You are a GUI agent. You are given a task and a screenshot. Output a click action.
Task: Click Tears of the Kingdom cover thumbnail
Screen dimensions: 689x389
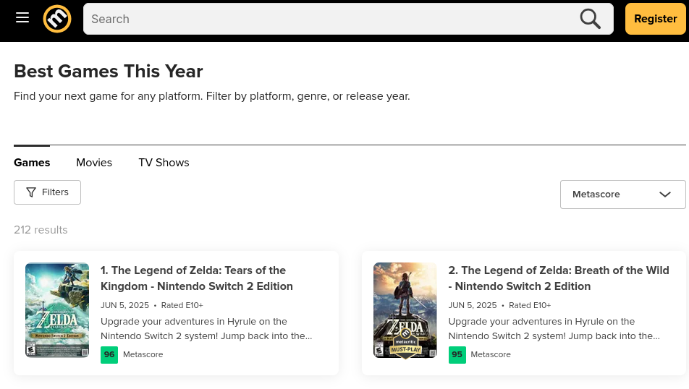[57, 310]
